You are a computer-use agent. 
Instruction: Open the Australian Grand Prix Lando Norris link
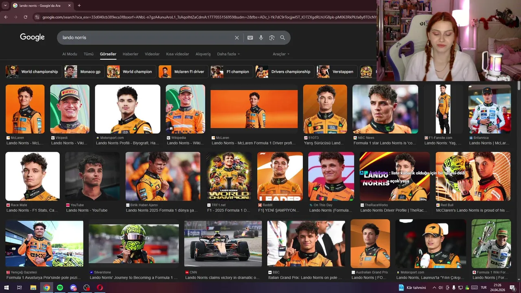coord(369,278)
